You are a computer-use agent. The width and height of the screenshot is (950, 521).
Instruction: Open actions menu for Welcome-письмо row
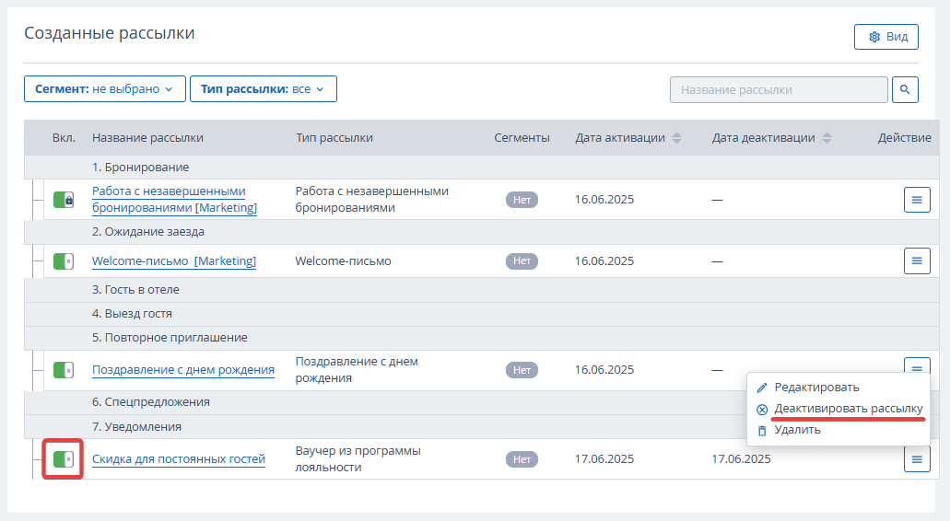coord(917,260)
